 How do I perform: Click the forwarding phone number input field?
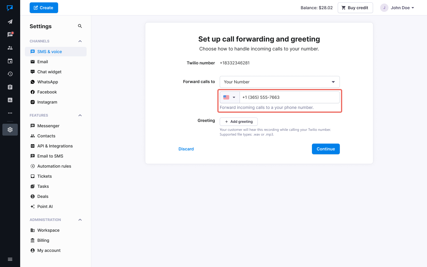tap(289, 97)
